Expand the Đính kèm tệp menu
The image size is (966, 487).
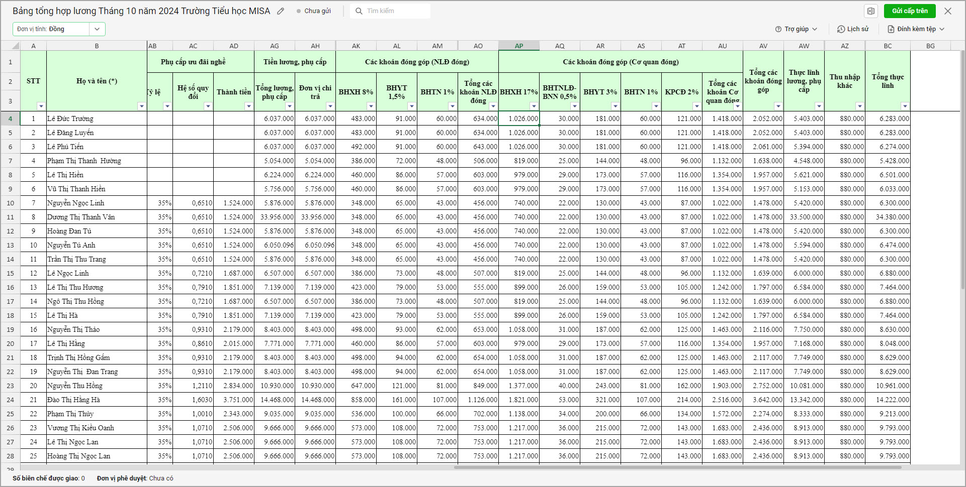click(916, 29)
